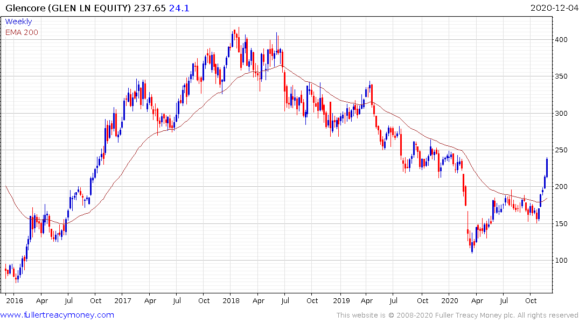579x323 pixels.
Task: Click the 2020 year axis label
Action: click(x=449, y=300)
